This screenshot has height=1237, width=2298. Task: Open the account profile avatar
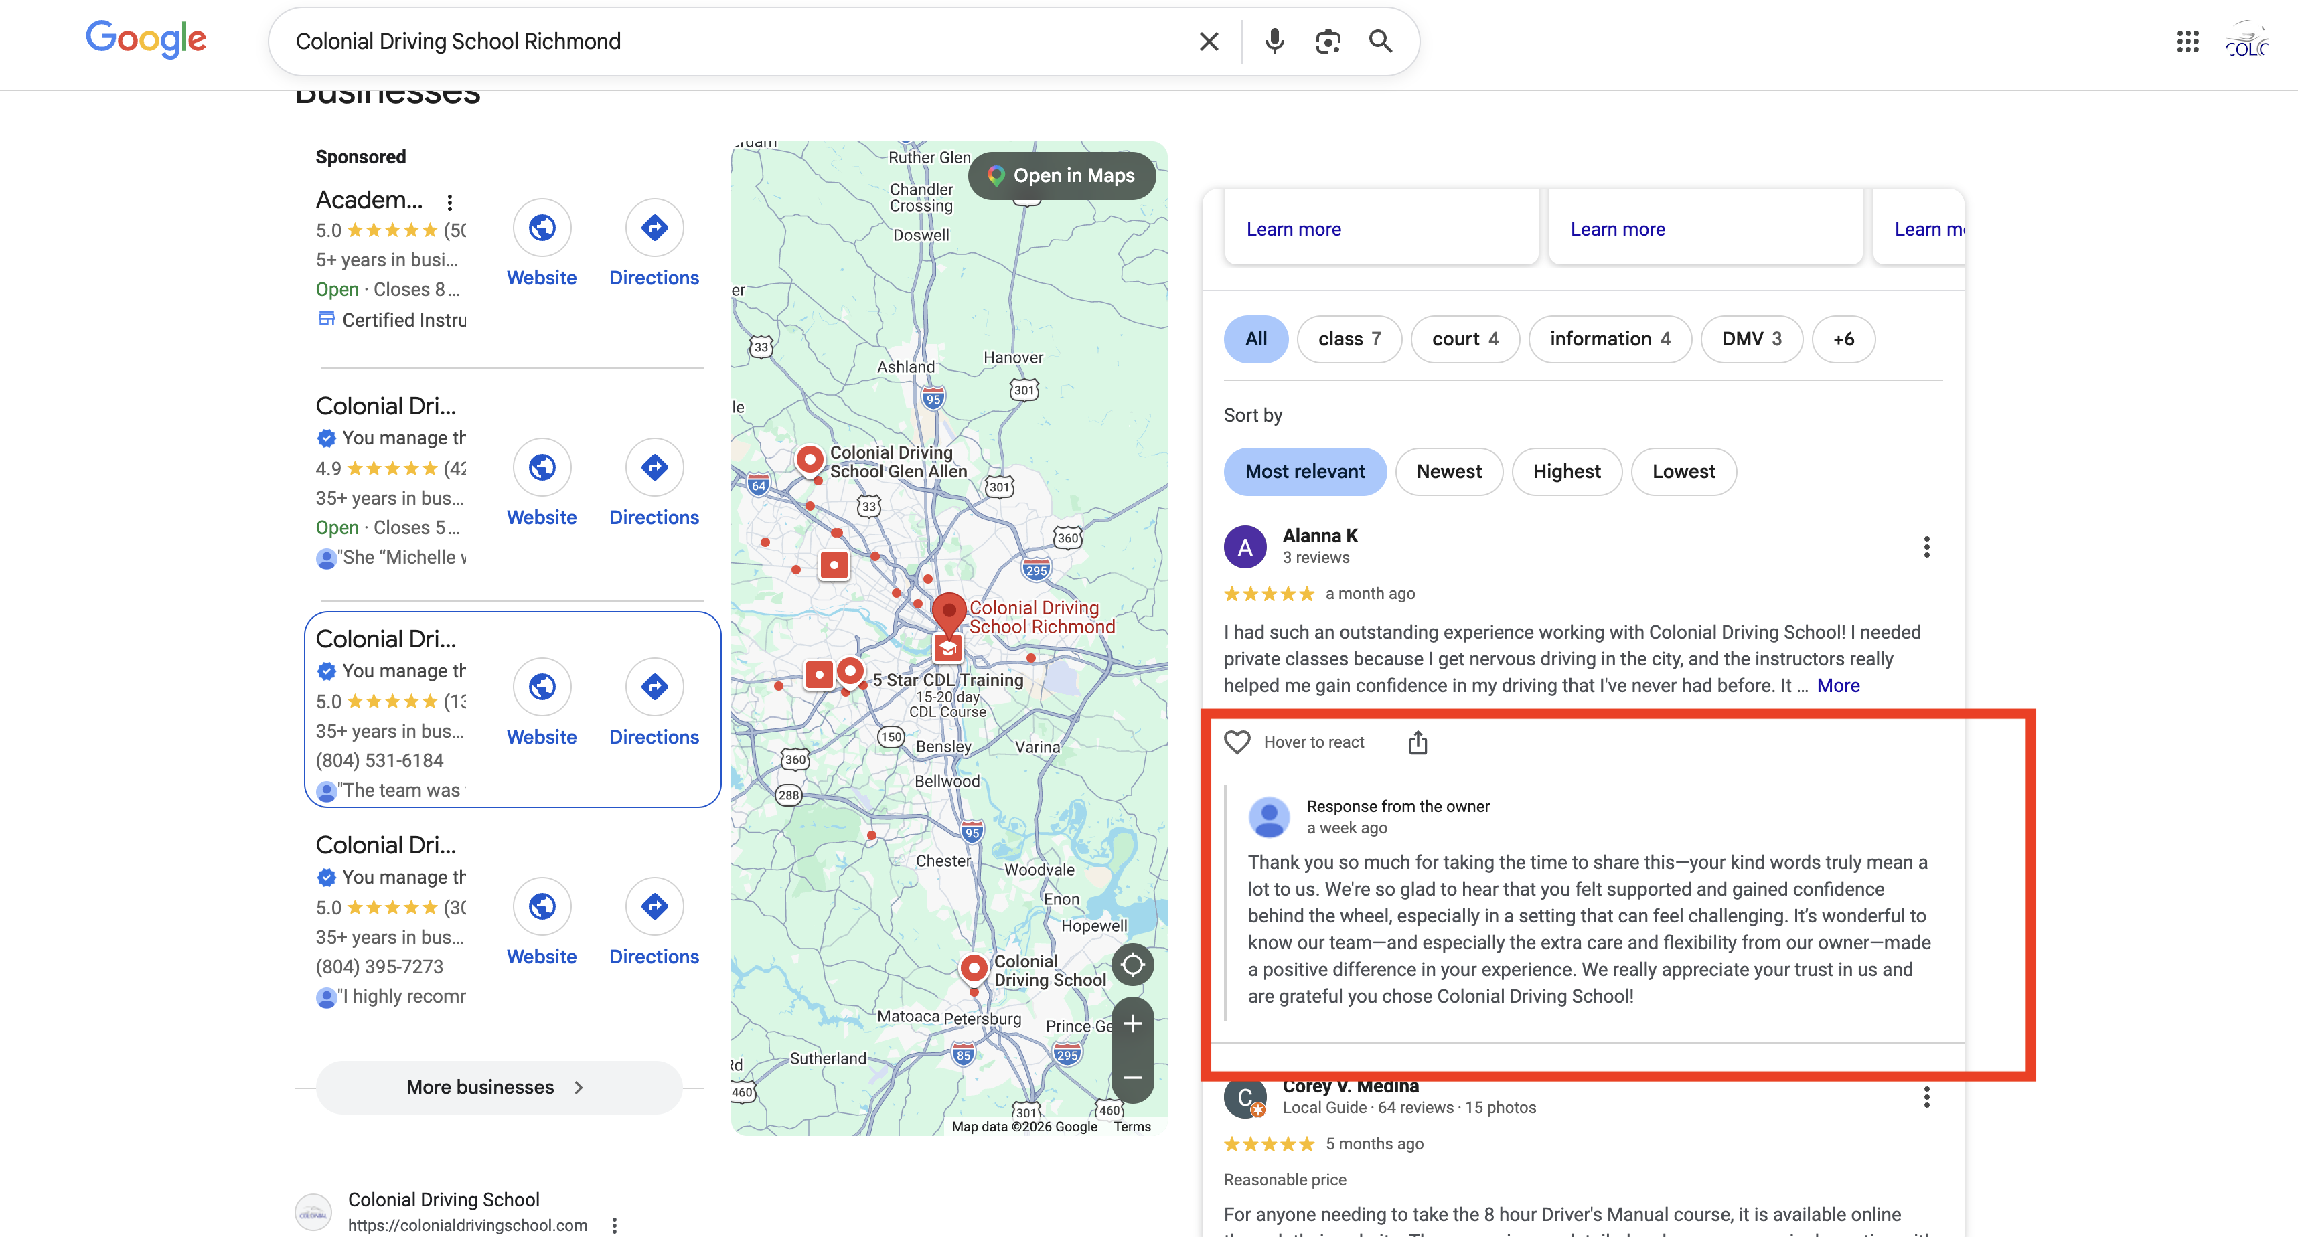2247,41
